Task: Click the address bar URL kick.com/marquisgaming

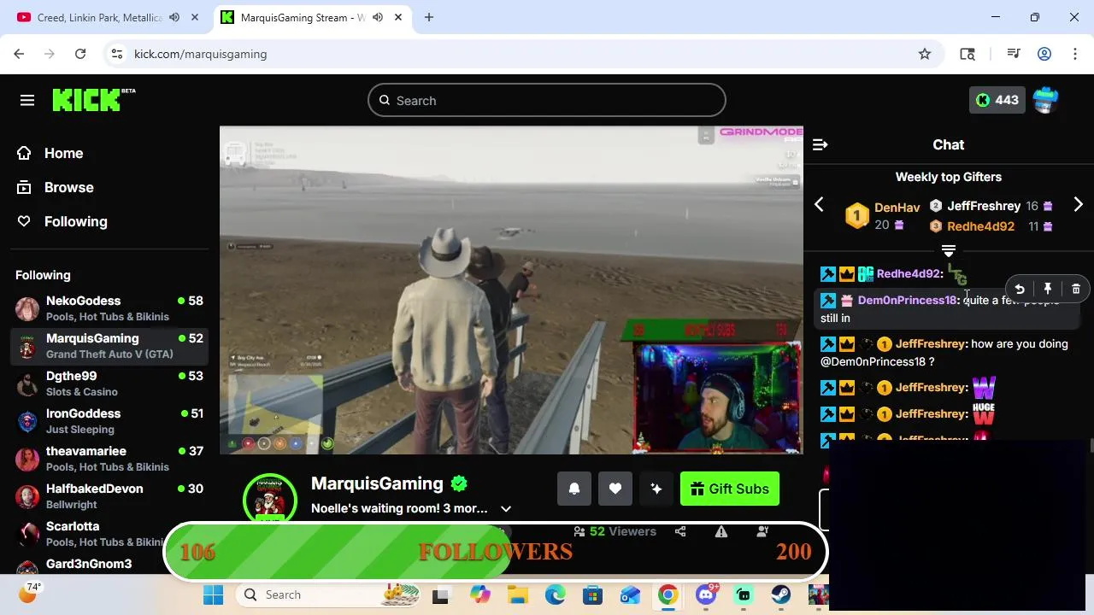Action: coord(201,54)
